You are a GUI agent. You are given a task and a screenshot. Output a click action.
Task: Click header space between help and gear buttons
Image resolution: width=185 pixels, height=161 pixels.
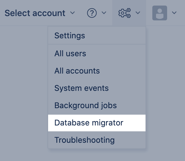110,13
